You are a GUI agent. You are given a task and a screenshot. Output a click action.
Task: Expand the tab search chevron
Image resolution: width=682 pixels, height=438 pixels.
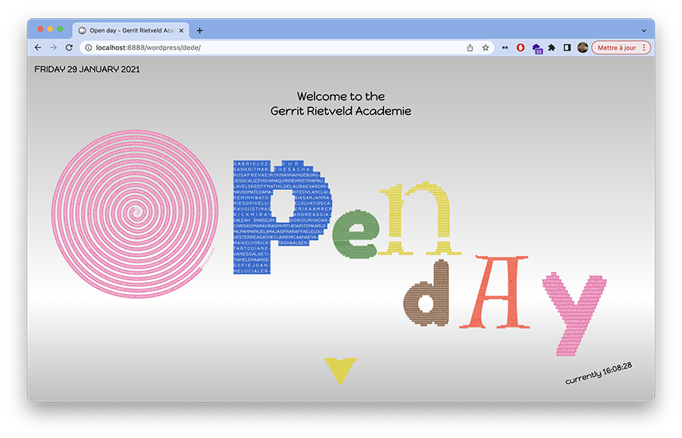click(x=643, y=31)
